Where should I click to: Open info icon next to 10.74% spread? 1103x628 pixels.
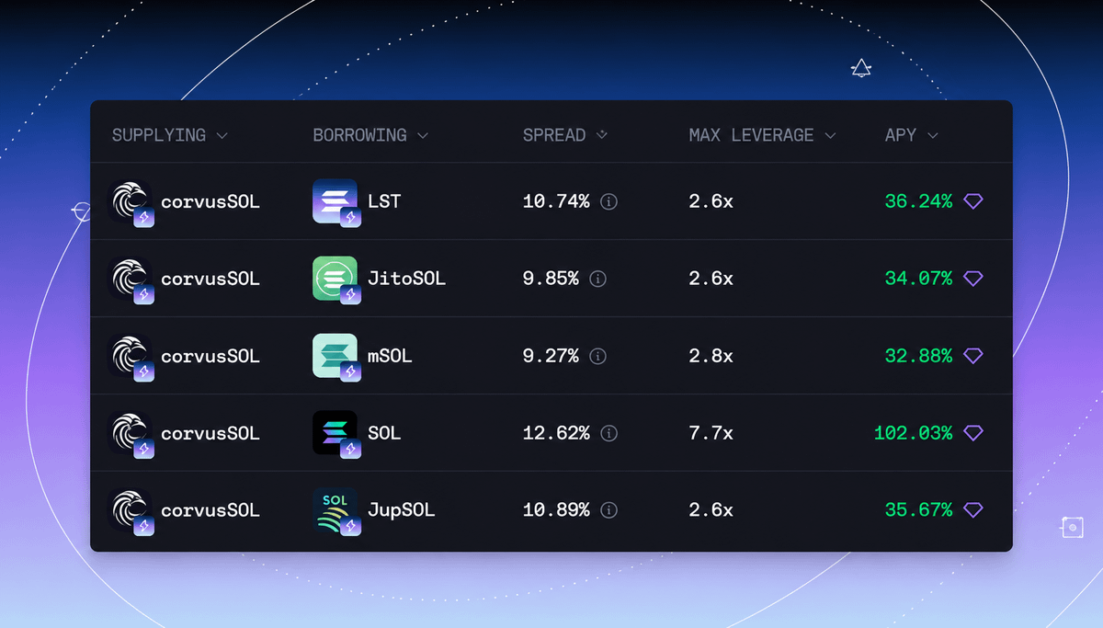click(608, 201)
